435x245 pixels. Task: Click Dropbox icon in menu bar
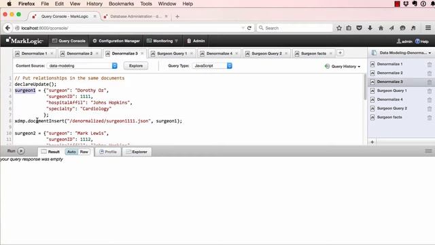pos(406,4)
